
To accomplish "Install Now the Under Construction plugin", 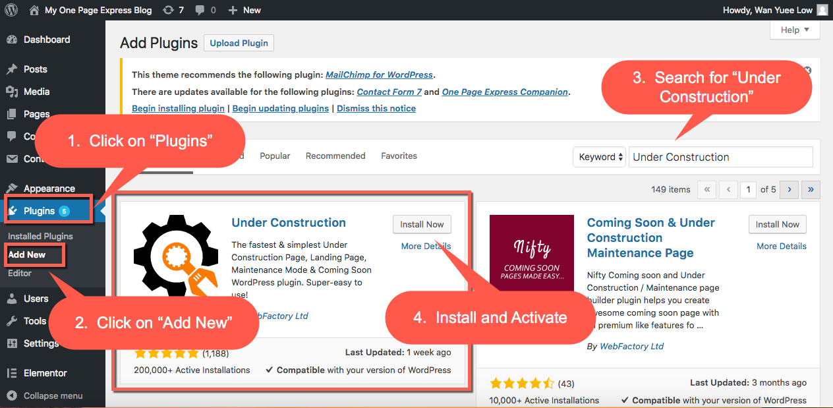I will [422, 224].
